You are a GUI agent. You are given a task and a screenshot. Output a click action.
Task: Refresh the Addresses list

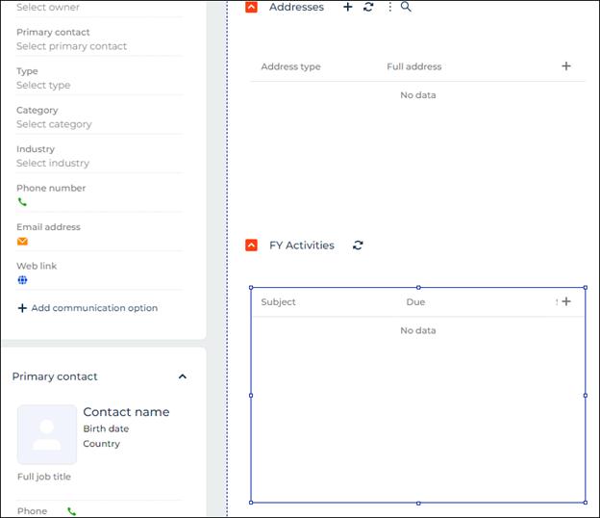click(x=368, y=7)
